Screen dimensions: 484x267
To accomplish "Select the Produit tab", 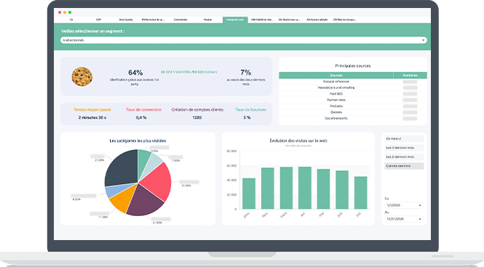I will coord(207,20).
